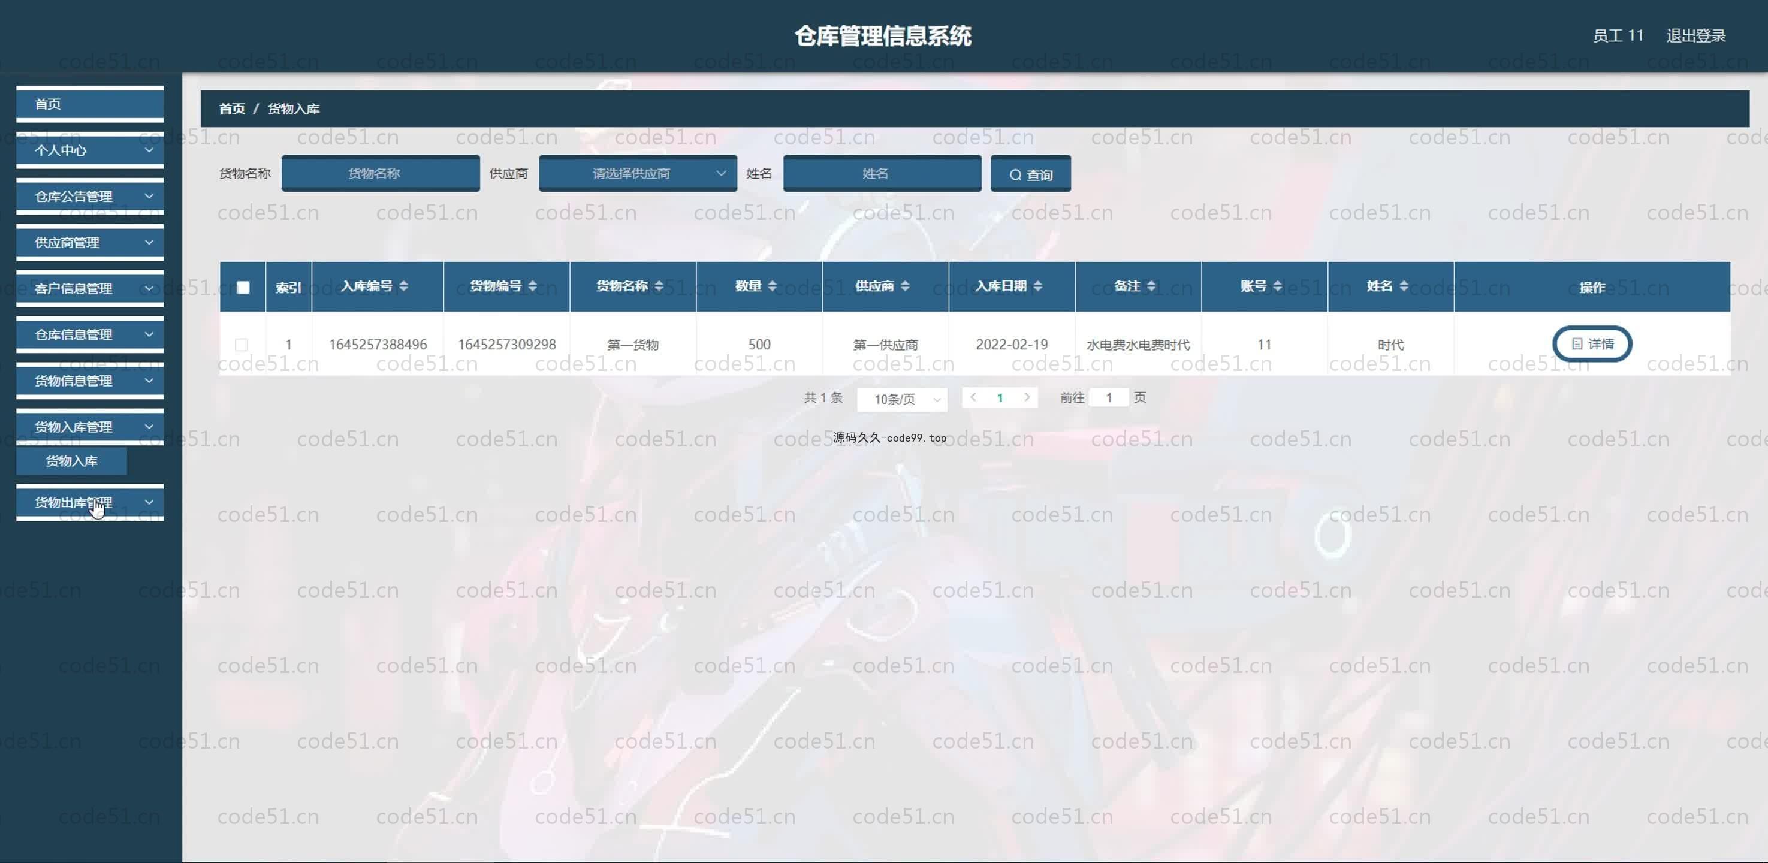Open 请选择供应商 dropdown
This screenshot has height=863, width=1768.
coord(638,174)
